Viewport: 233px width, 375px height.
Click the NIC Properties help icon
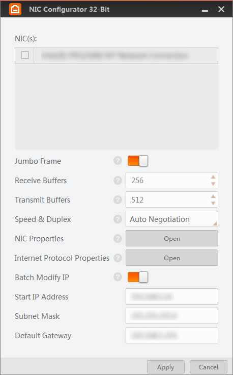click(x=118, y=238)
